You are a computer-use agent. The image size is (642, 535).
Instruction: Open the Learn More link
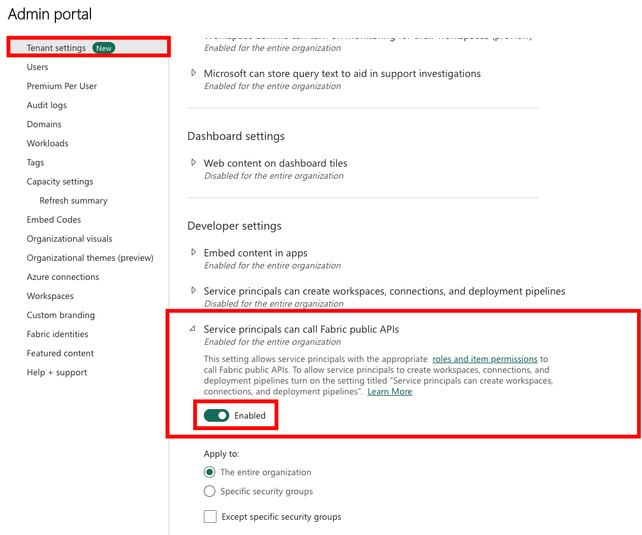tap(389, 391)
